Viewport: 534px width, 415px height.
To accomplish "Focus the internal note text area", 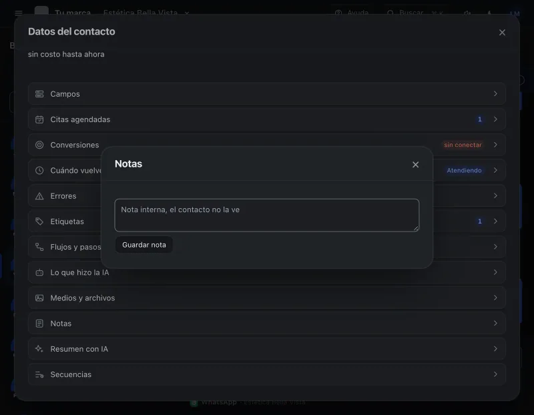I will [267, 215].
